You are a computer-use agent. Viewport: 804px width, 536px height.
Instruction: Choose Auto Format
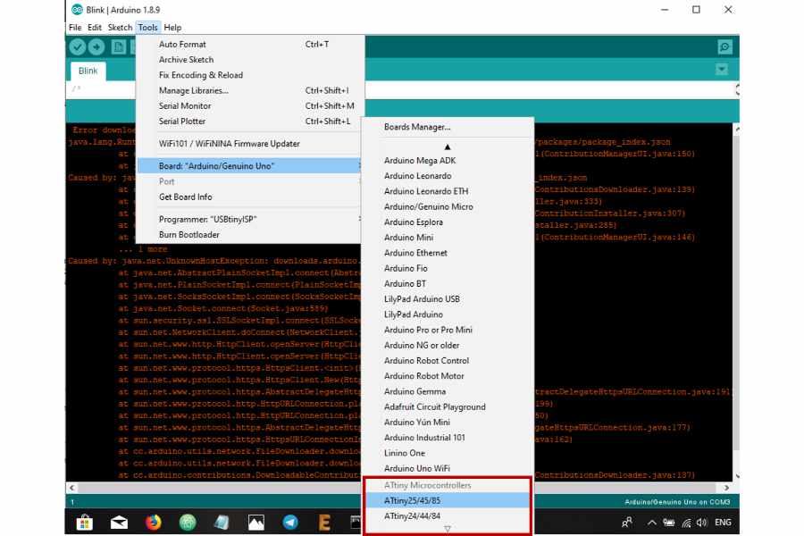pos(248,45)
